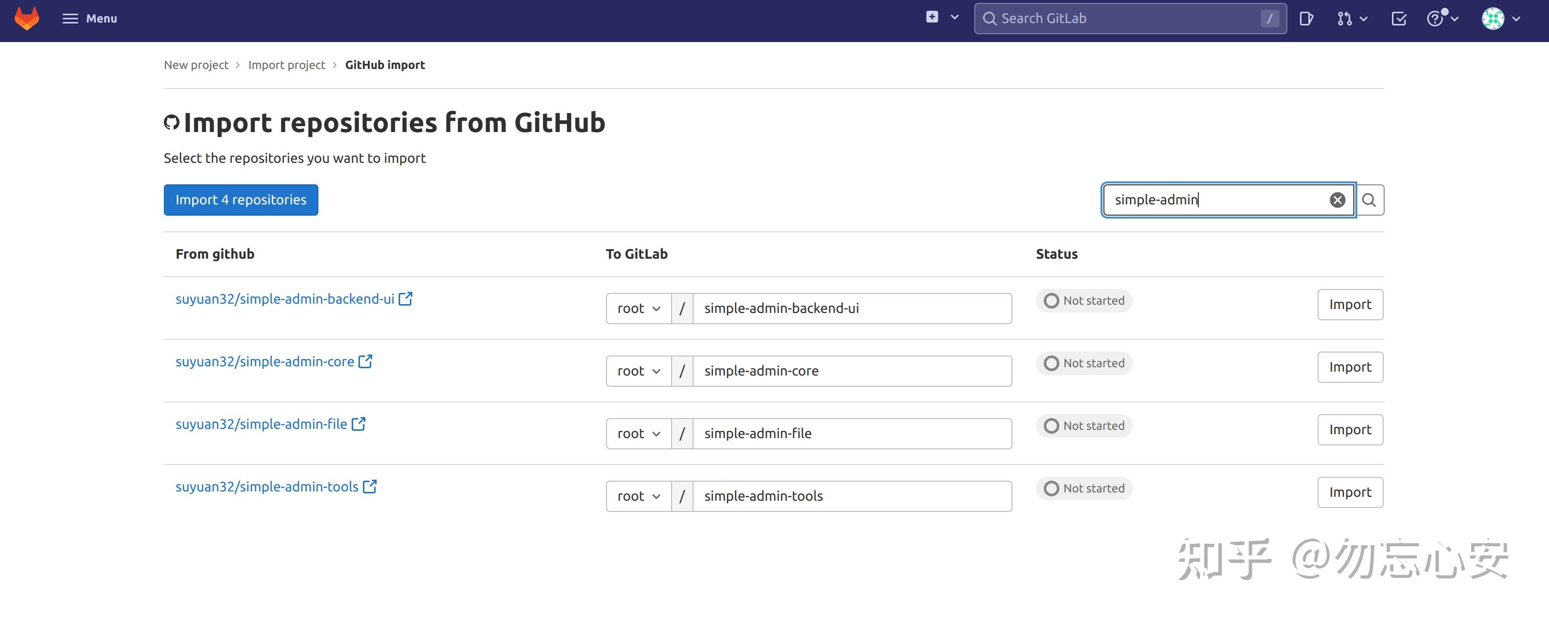Click the GitLab logo in the navbar
Screen dimensions: 1549x621
26,19
